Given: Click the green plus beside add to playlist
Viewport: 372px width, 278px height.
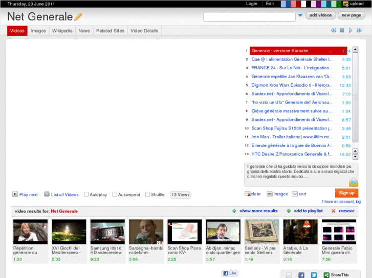Looking at the screenshot, I should [289, 211].
